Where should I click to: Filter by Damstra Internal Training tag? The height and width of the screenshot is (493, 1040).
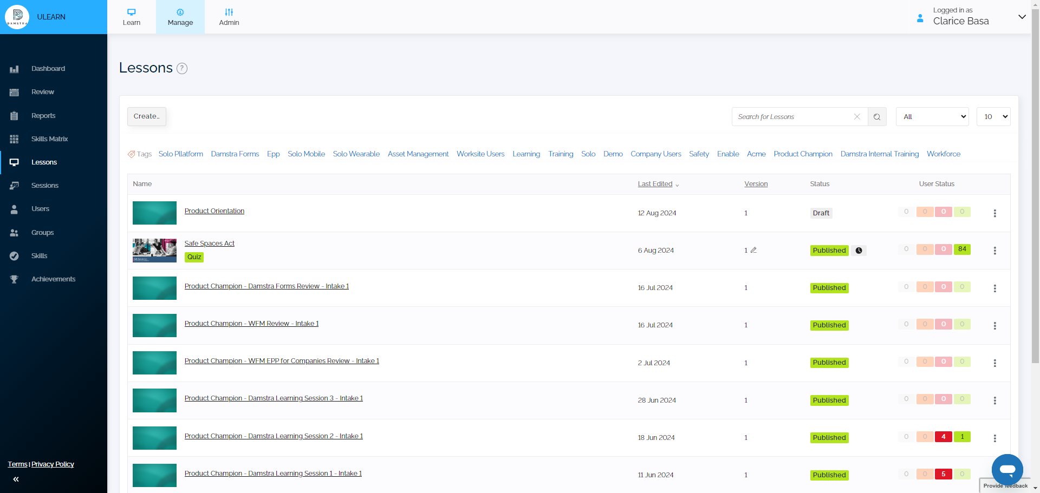pos(880,154)
